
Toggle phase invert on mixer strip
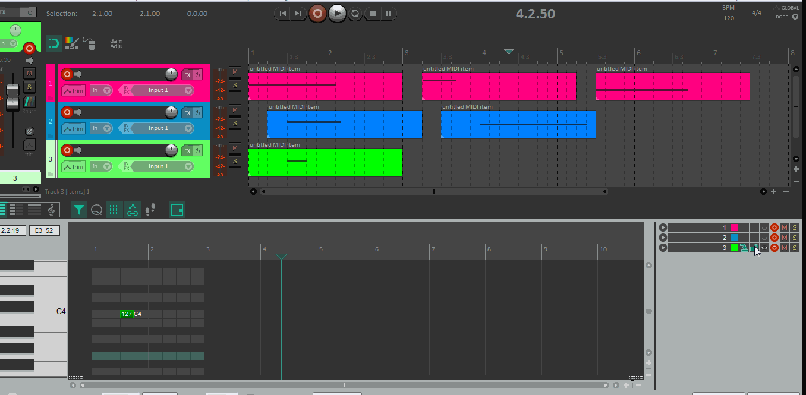coord(29,131)
